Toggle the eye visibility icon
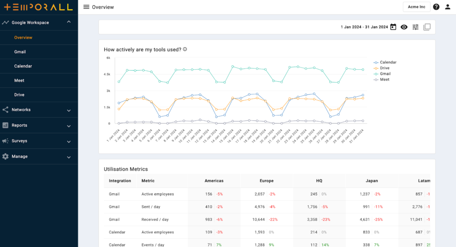456x247 pixels. pyautogui.click(x=404, y=27)
